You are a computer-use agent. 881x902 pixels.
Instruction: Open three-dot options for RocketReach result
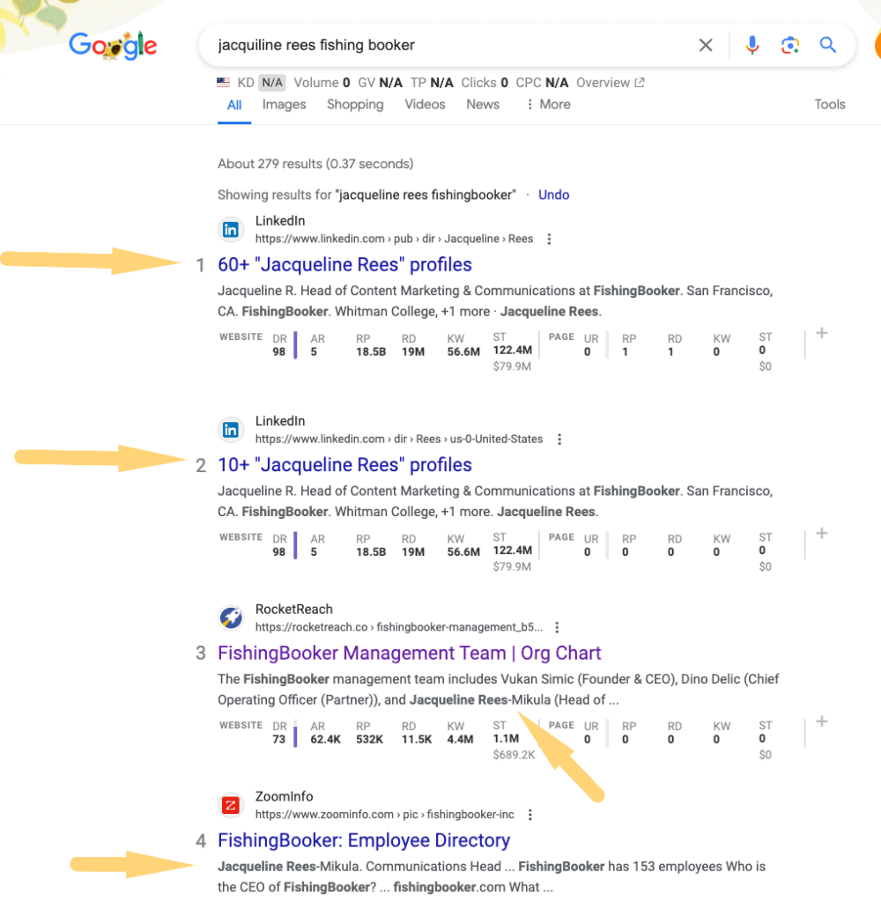point(557,627)
